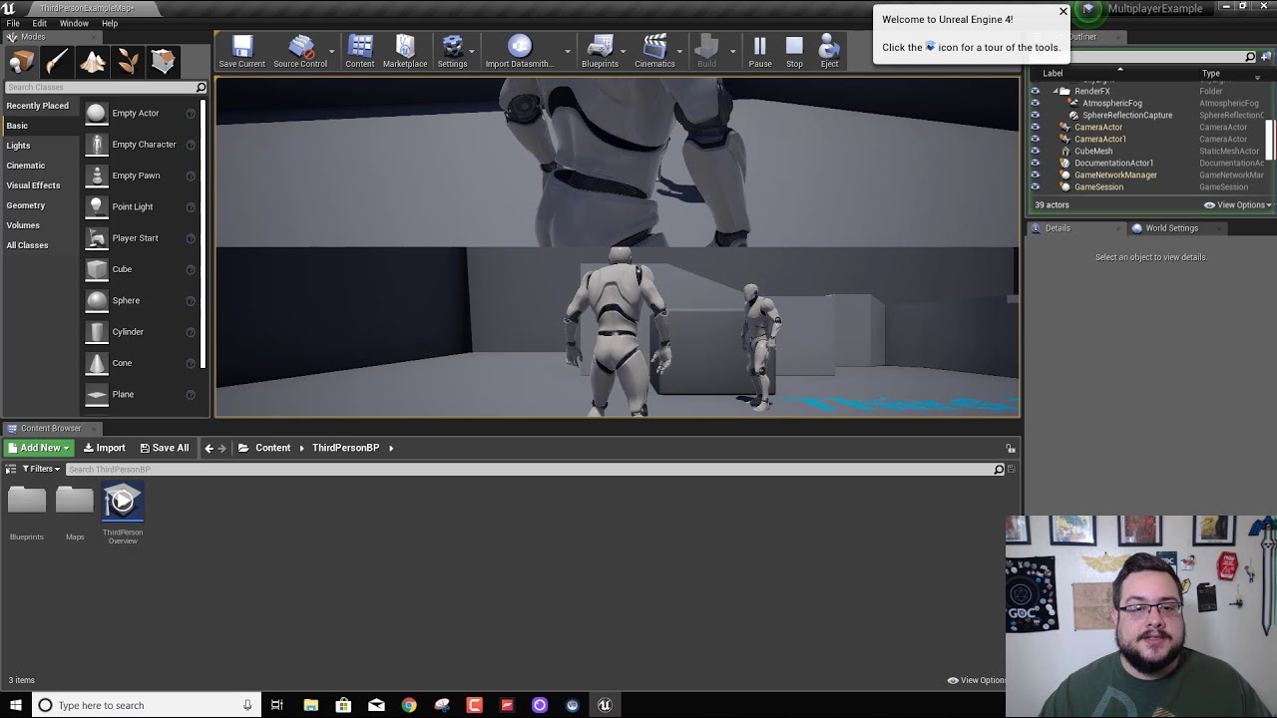Viewport: 1277px width, 718px height.
Task: Click the Empty Character icon
Action: click(97, 145)
